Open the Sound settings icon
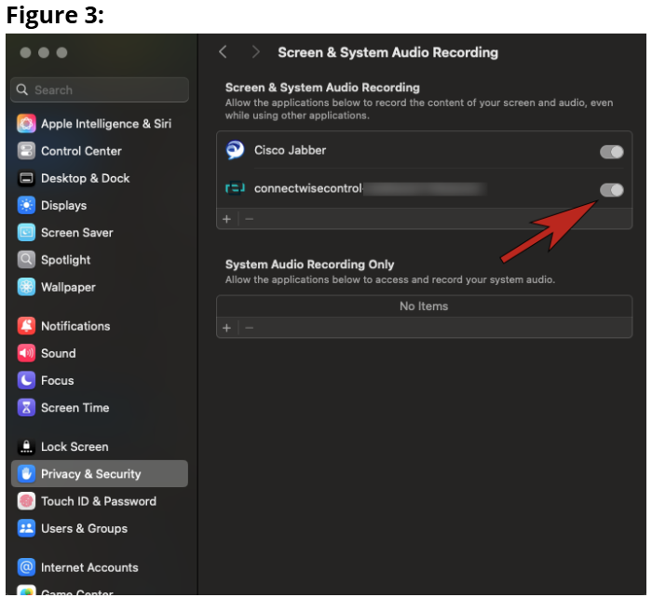The height and width of the screenshot is (598, 652). 26,353
